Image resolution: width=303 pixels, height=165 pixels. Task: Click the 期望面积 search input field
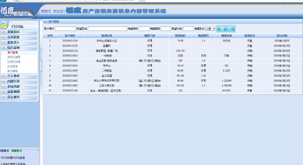(144, 29)
